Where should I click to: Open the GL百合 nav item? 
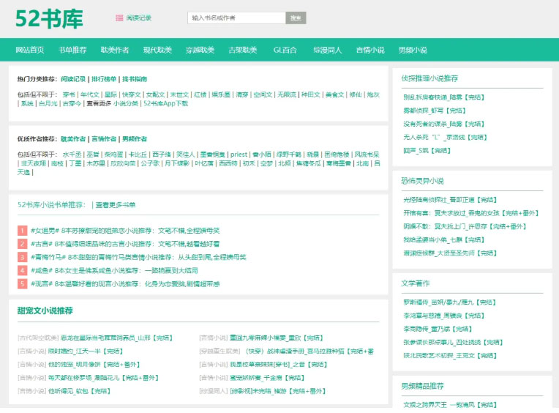(285, 50)
